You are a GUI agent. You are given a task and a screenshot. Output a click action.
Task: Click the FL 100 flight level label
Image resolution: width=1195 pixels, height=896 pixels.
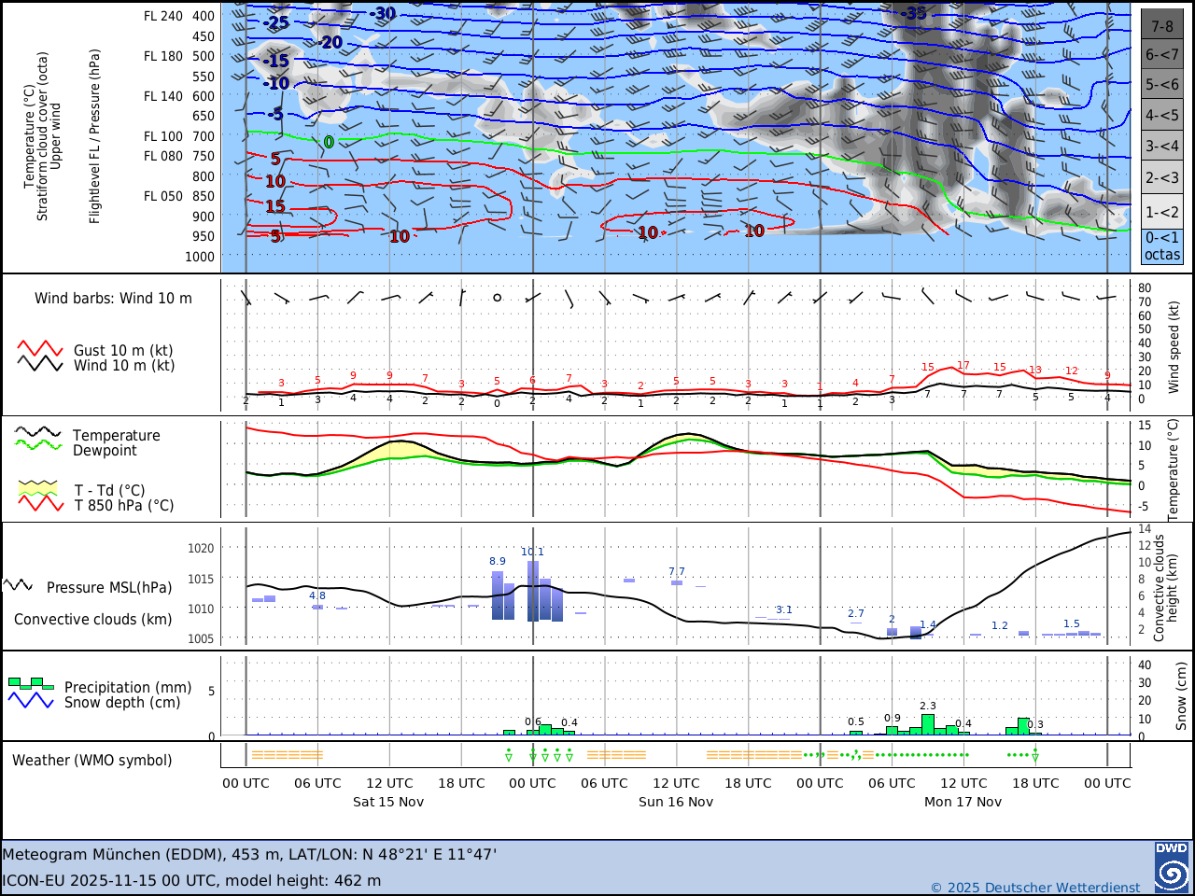[163, 136]
